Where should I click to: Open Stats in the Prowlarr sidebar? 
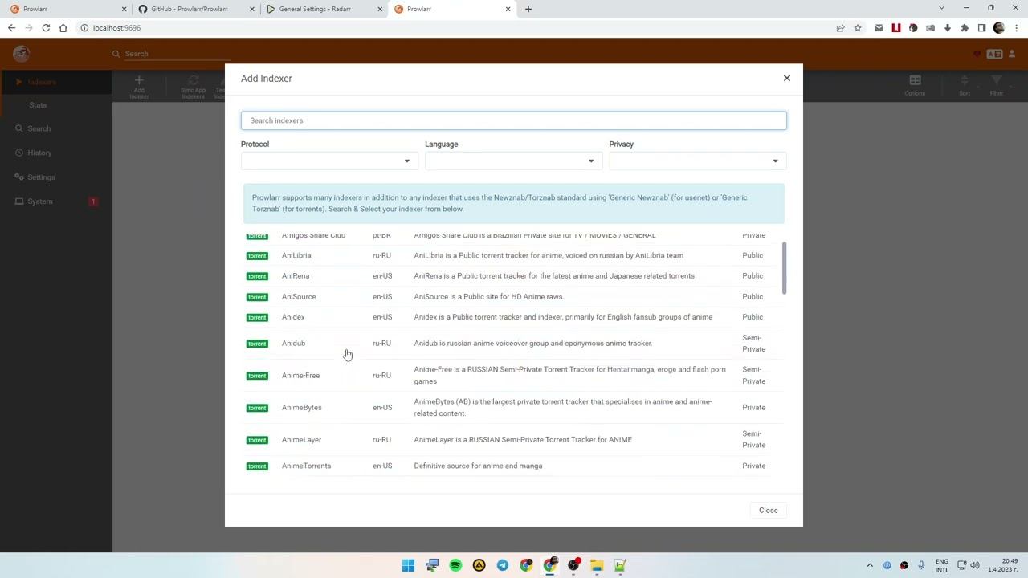(38, 105)
